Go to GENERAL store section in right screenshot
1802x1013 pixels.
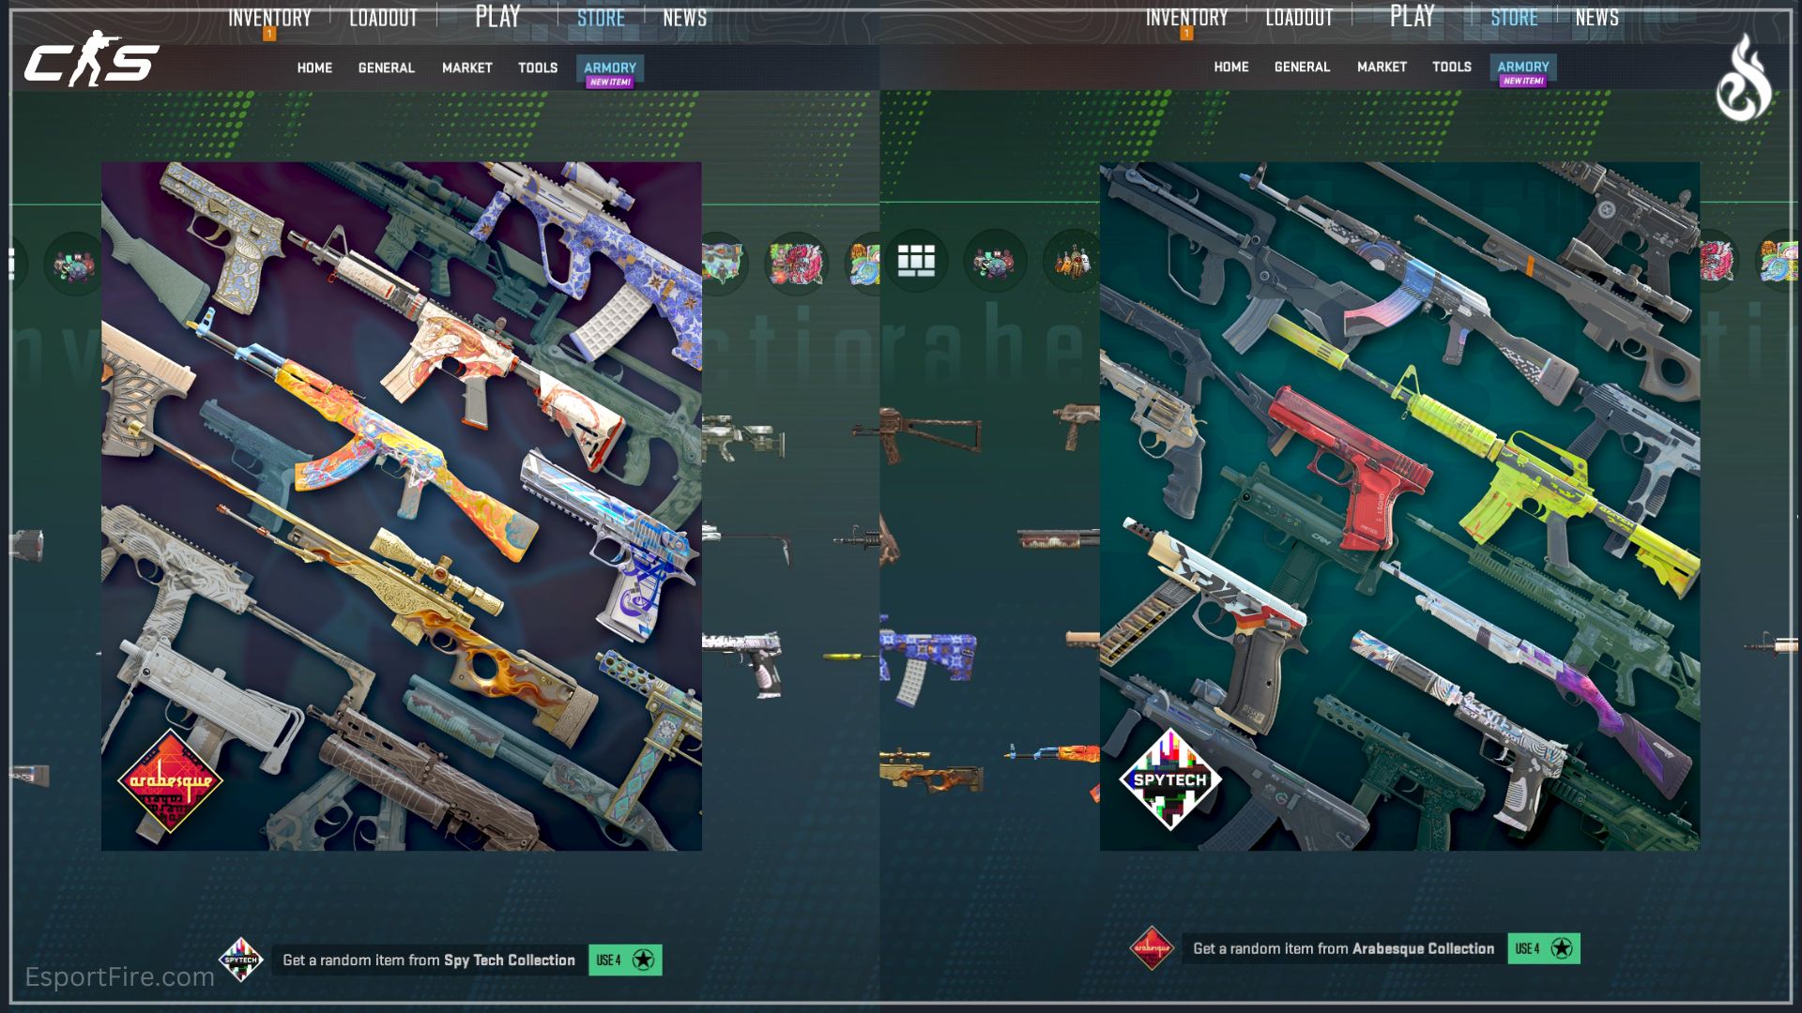tap(1302, 67)
